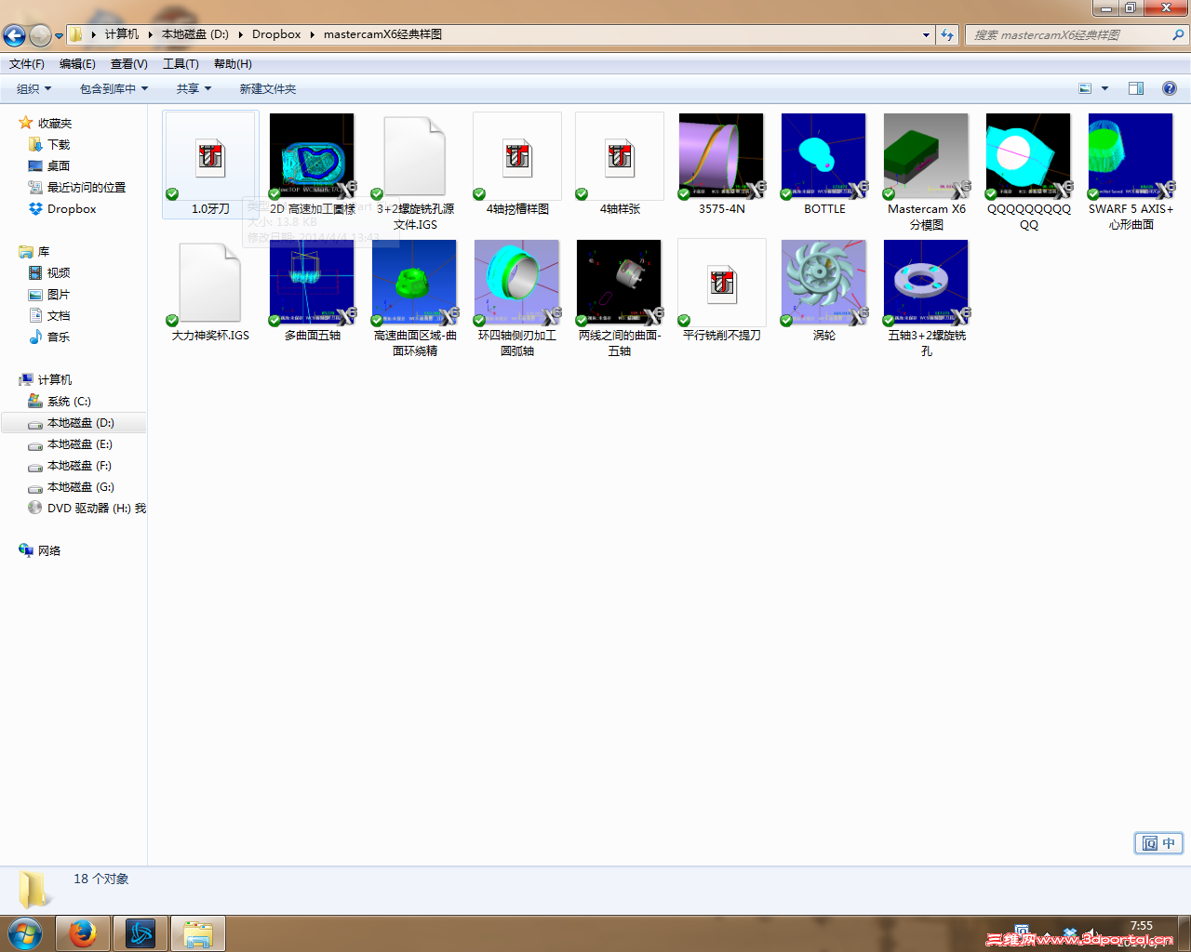The height and width of the screenshot is (952, 1191).
Task: Select the QQQQQQQQQQQ file thumbnail
Action: (x=1029, y=156)
